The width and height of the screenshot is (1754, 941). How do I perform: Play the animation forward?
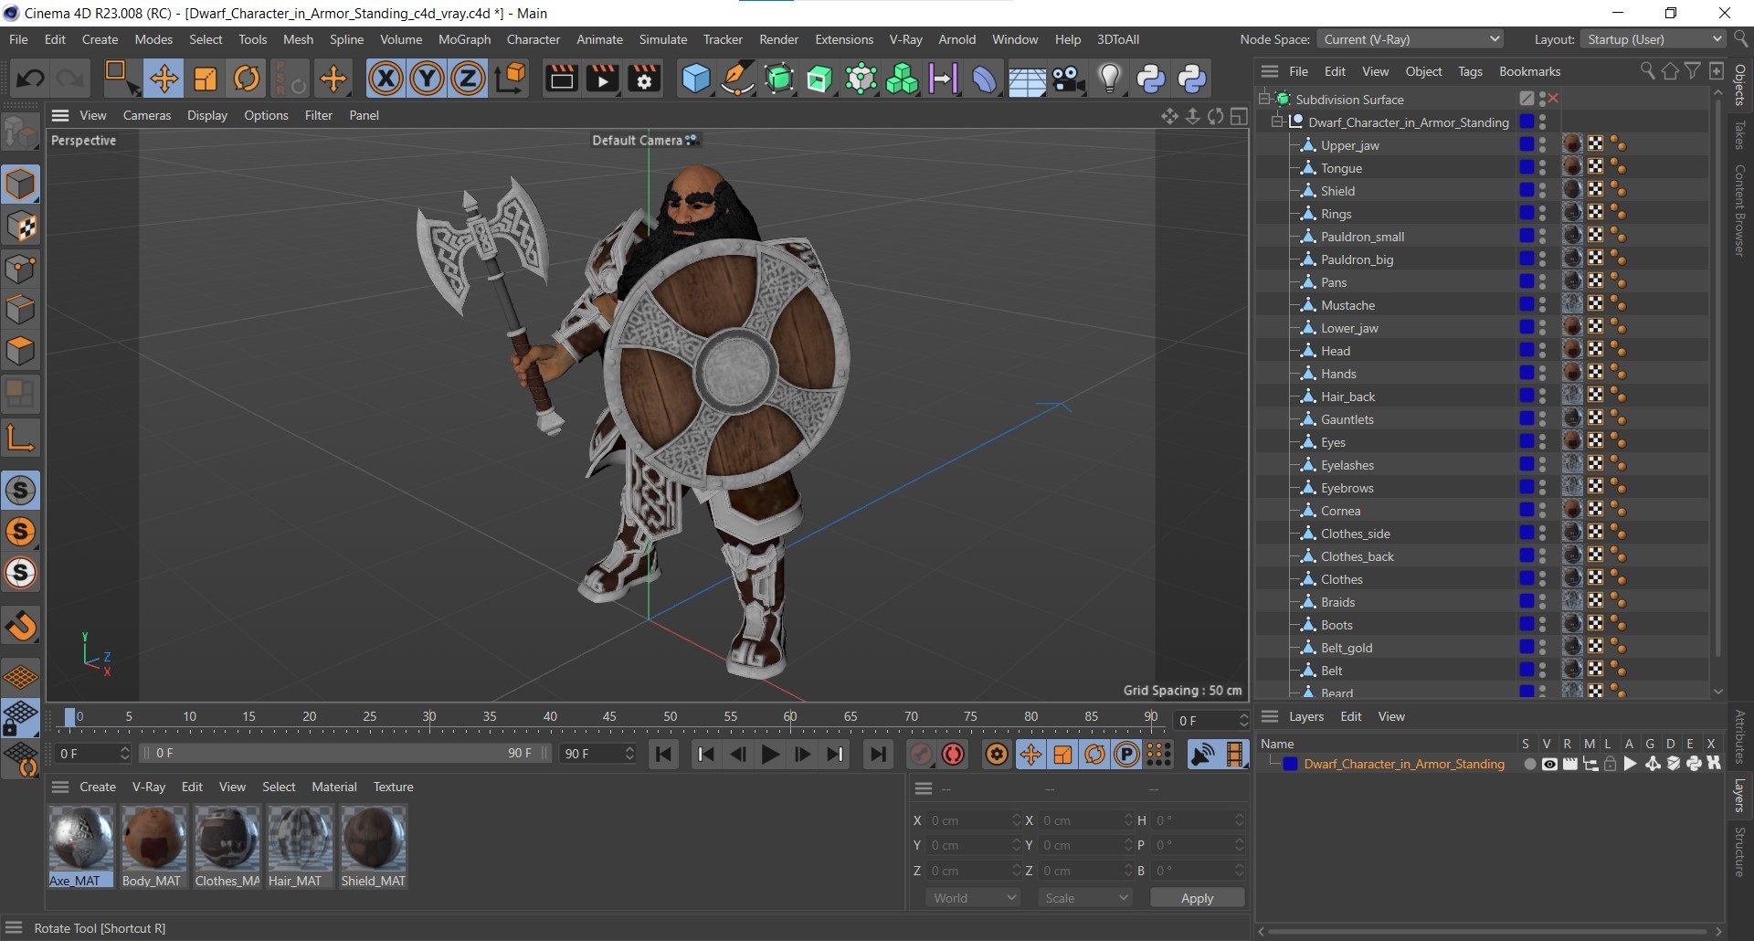pos(770,754)
